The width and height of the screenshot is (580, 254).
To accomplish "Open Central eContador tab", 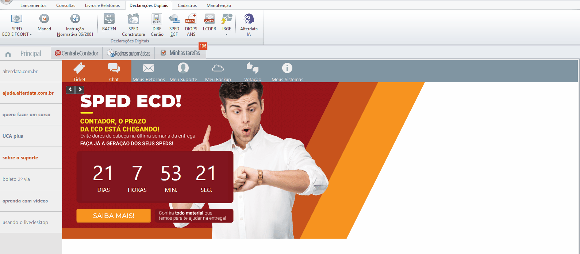I will [x=77, y=53].
